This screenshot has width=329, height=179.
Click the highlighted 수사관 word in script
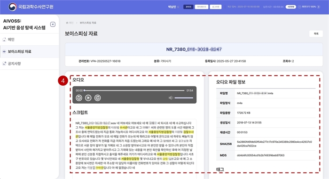123,128
